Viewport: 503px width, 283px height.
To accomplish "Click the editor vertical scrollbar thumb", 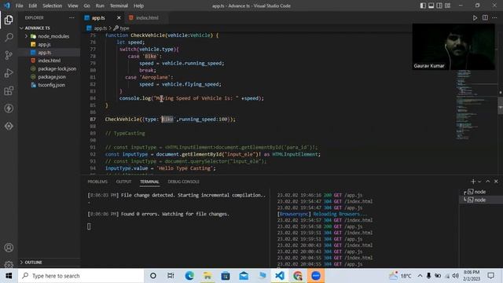I will click(x=500, y=105).
